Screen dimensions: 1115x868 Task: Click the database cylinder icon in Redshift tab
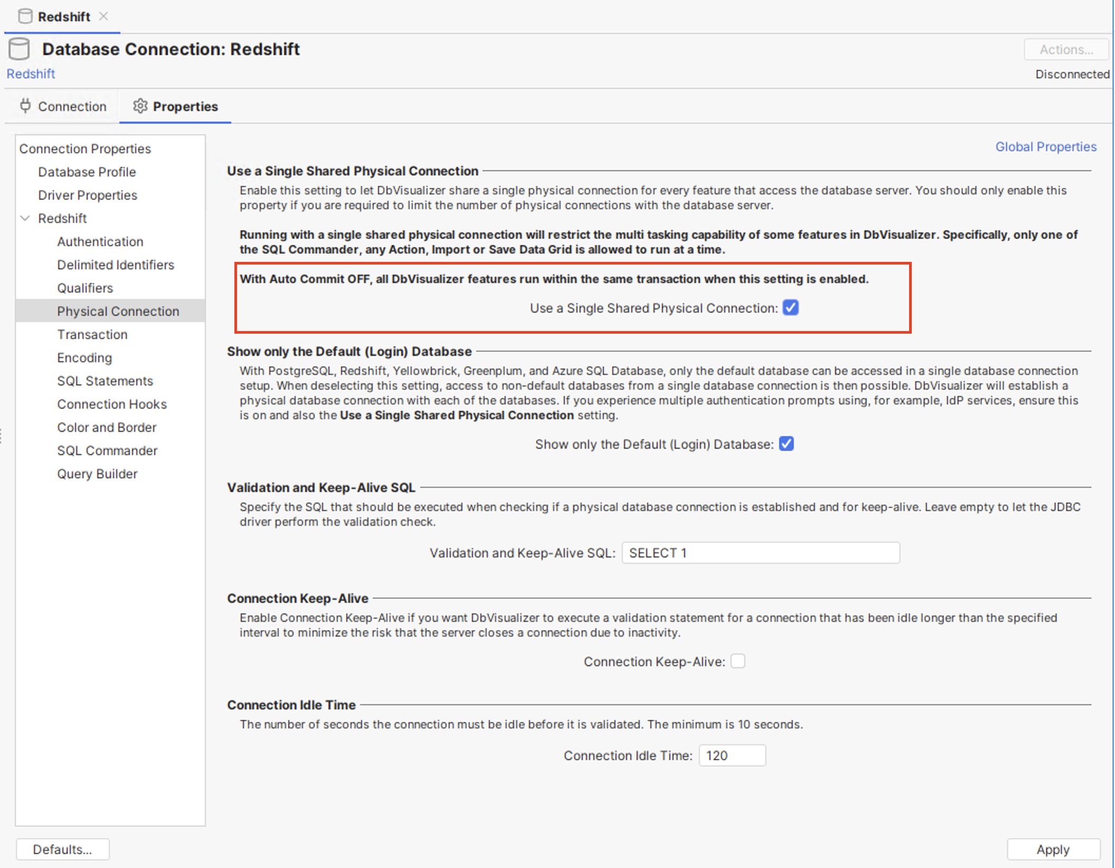click(x=25, y=16)
